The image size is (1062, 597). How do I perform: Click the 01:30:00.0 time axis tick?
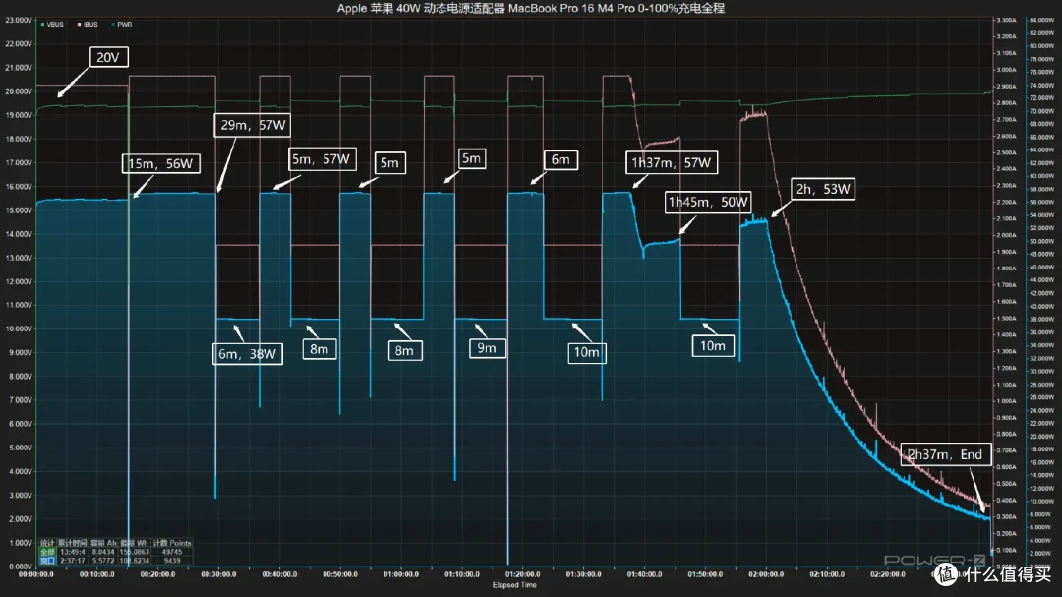(583, 574)
